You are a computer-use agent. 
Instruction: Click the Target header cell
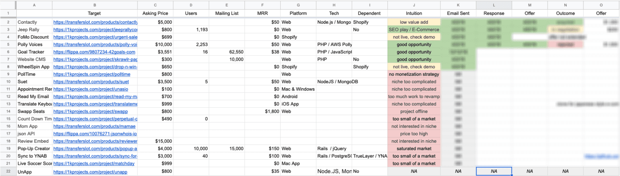95,13
